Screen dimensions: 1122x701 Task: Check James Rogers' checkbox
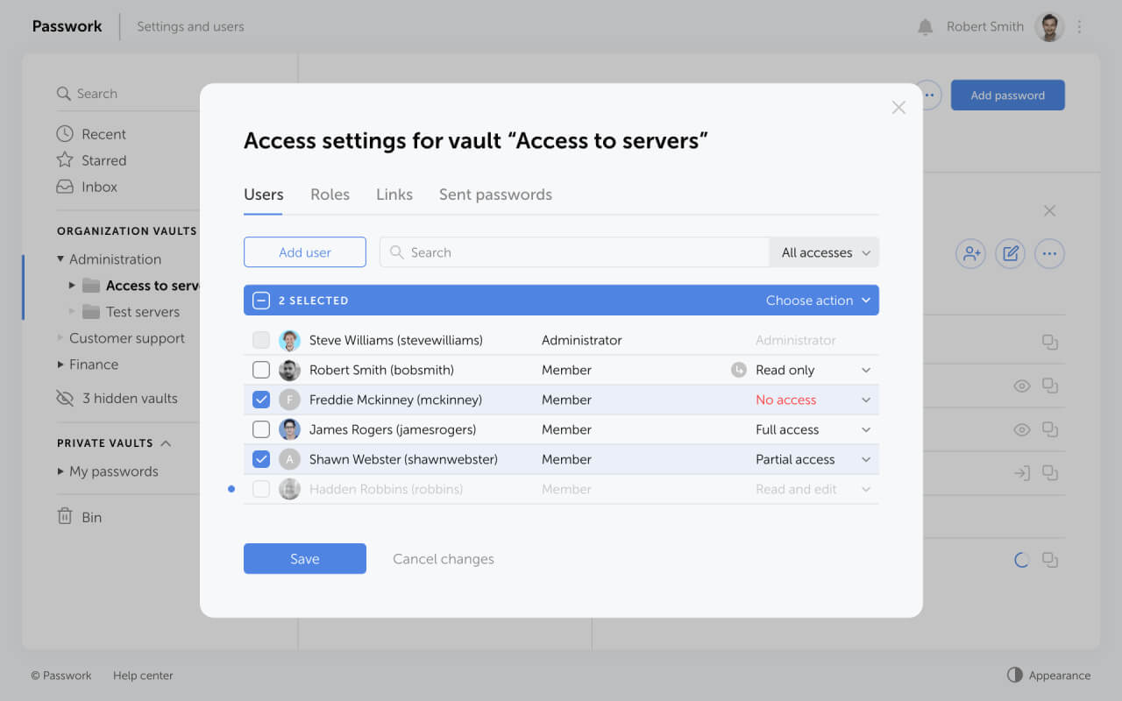point(261,429)
